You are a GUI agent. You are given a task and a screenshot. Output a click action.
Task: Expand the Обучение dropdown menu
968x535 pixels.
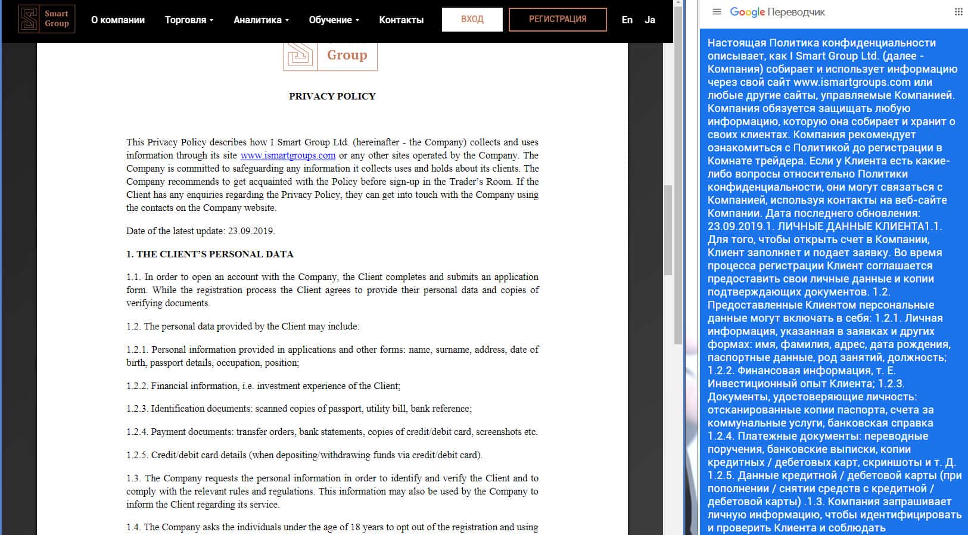tap(334, 20)
